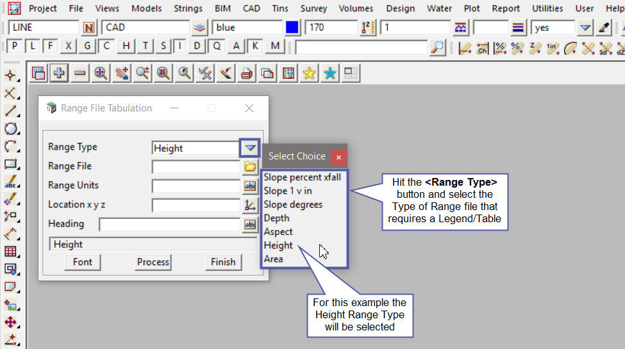Image resolution: width=625 pixels, height=349 pixels.
Task: Select the abc text tool in sidebar
Action: 11,182
